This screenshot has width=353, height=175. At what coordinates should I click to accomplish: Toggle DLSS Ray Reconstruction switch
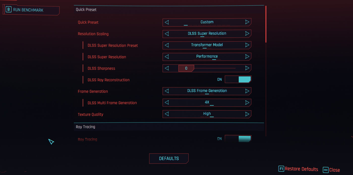(238, 80)
